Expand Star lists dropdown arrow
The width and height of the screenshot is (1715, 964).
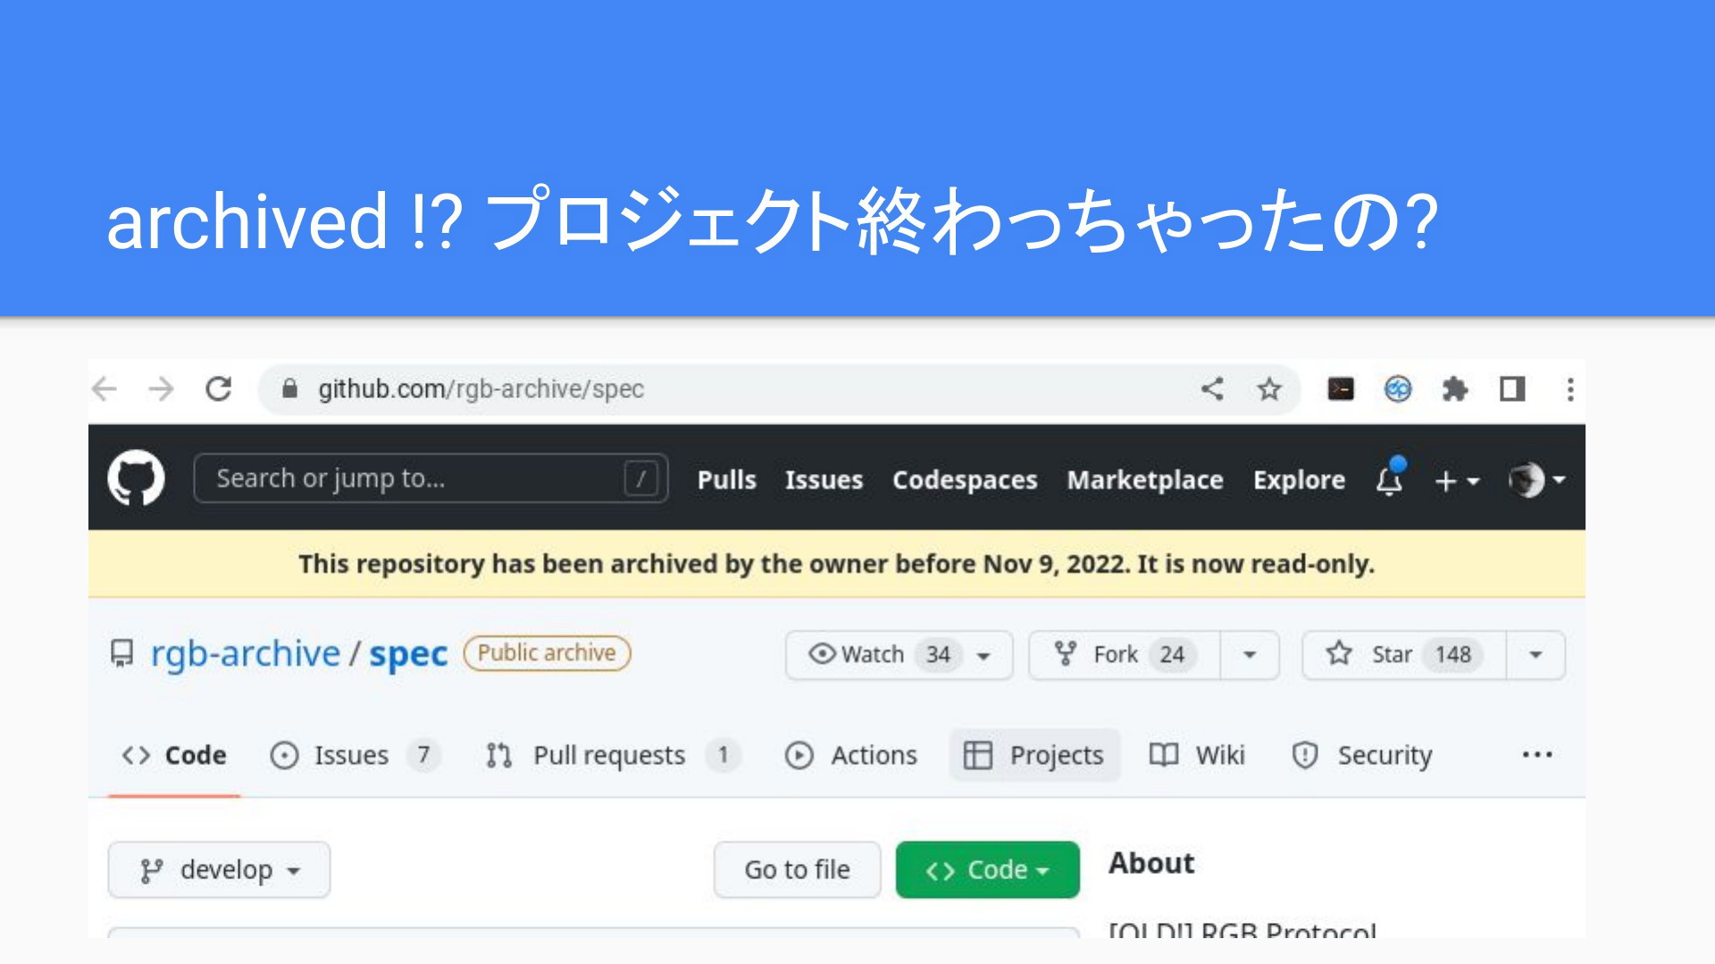coord(1535,655)
